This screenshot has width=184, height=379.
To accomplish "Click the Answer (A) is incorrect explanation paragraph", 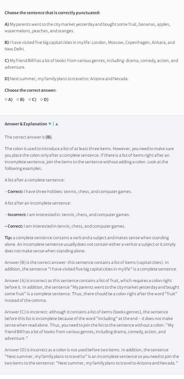I will (92, 291).
